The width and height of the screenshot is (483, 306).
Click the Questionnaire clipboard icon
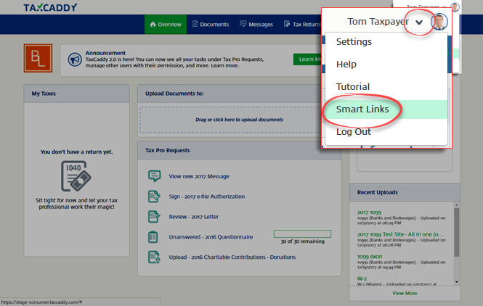153,237
